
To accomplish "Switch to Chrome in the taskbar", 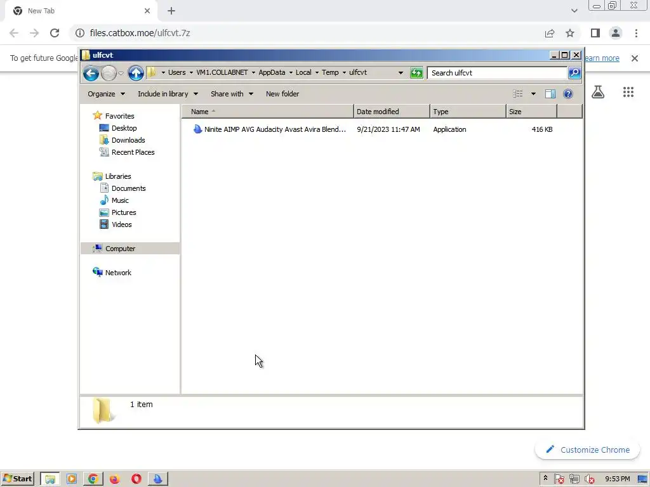I will click(93, 479).
